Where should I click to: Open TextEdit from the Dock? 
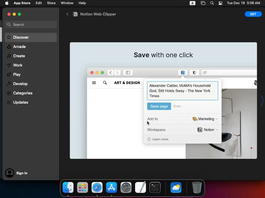141,187
